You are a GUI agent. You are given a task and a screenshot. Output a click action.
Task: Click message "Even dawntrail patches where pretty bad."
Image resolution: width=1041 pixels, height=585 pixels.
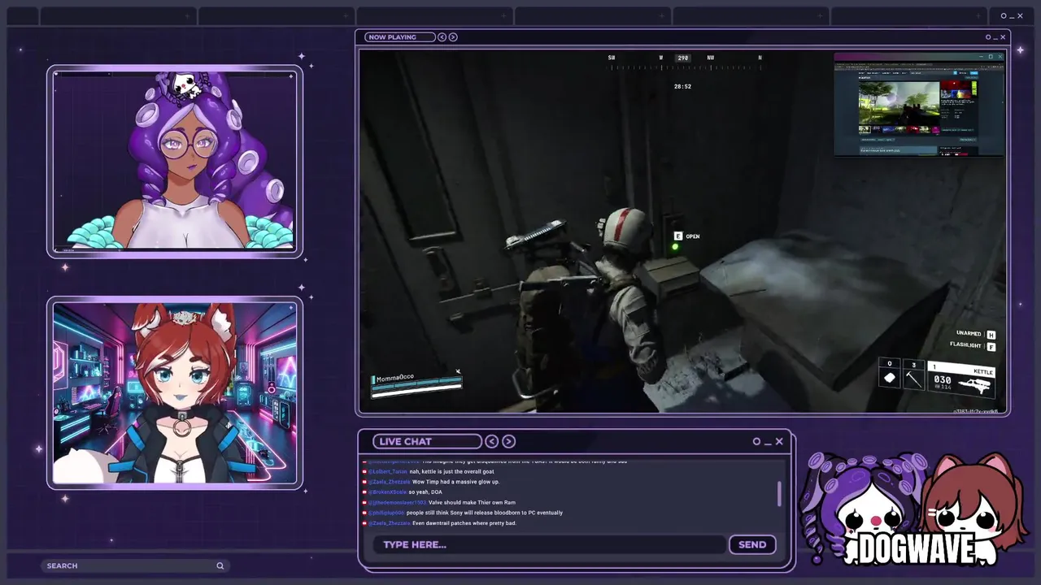pos(464,523)
